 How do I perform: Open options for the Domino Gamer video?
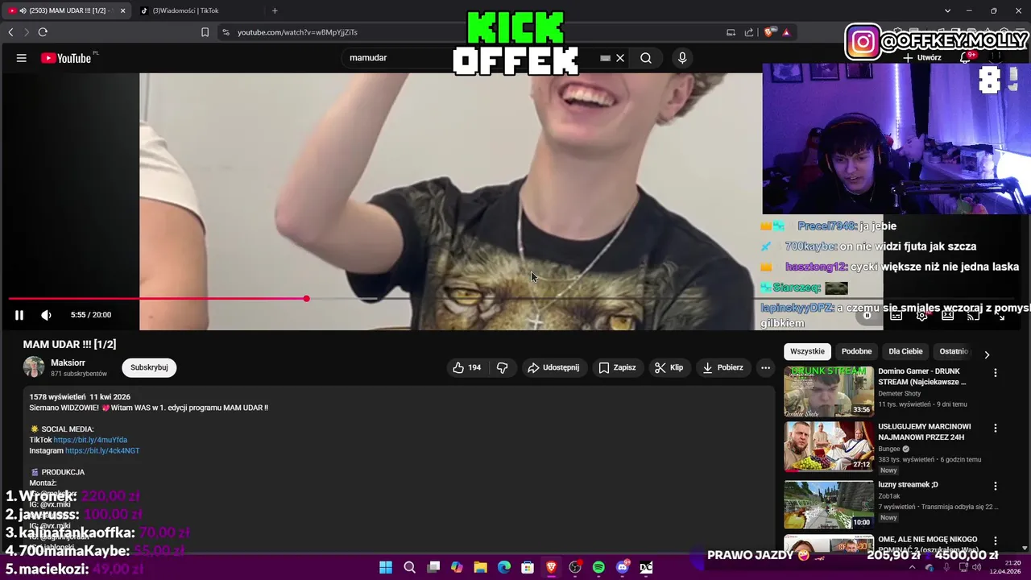click(x=996, y=373)
